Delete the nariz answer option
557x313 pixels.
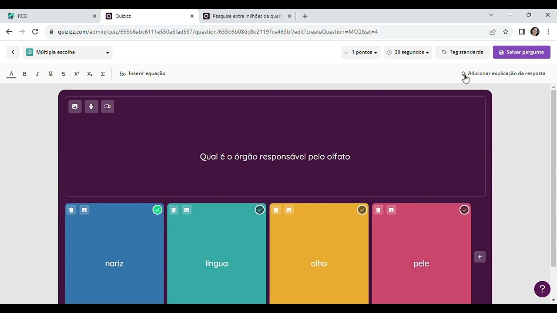coord(71,210)
